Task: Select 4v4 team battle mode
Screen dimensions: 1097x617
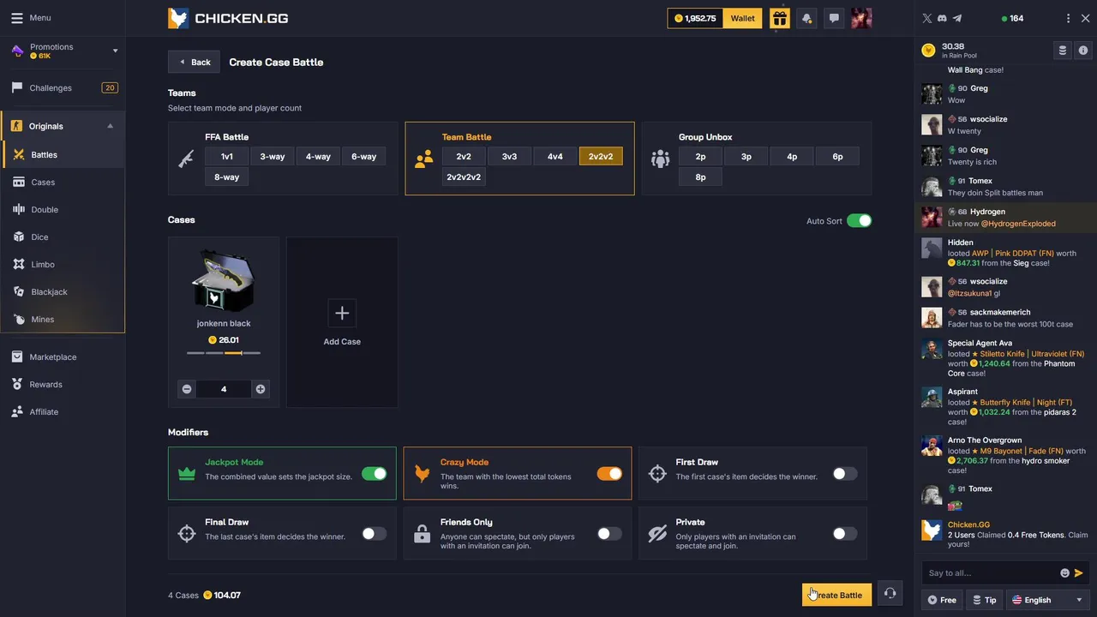Action: [555, 157]
